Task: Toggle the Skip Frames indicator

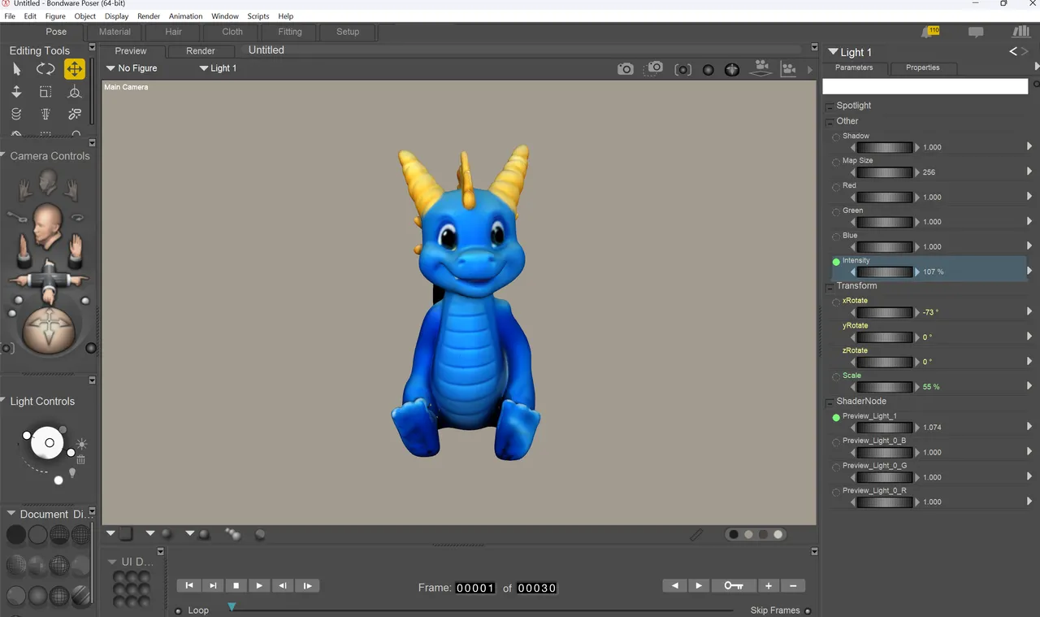Action: tap(808, 610)
